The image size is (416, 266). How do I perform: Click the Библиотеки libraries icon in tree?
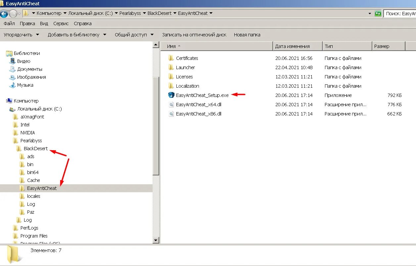(9, 53)
